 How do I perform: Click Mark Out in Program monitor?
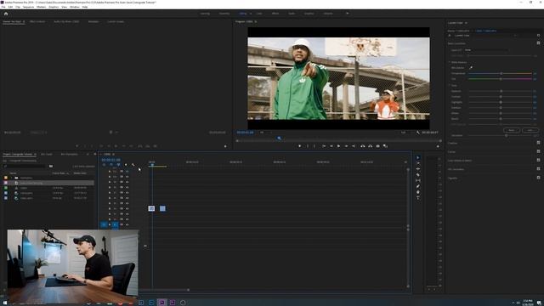pos(314,146)
